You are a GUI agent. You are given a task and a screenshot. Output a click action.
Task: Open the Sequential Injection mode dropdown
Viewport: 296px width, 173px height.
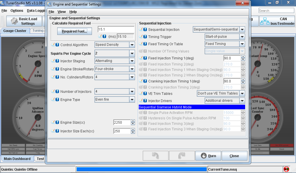pos(242,29)
